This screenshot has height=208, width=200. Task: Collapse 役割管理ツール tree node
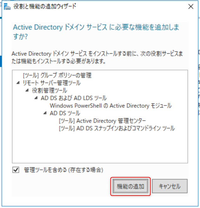pos(27,90)
